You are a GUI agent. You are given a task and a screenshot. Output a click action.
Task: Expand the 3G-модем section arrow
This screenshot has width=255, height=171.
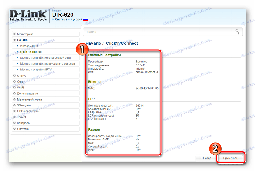coord(14,105)
